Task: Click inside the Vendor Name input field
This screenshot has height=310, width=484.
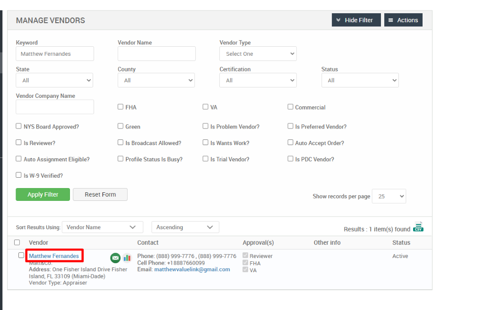Action: click(156, 54)
